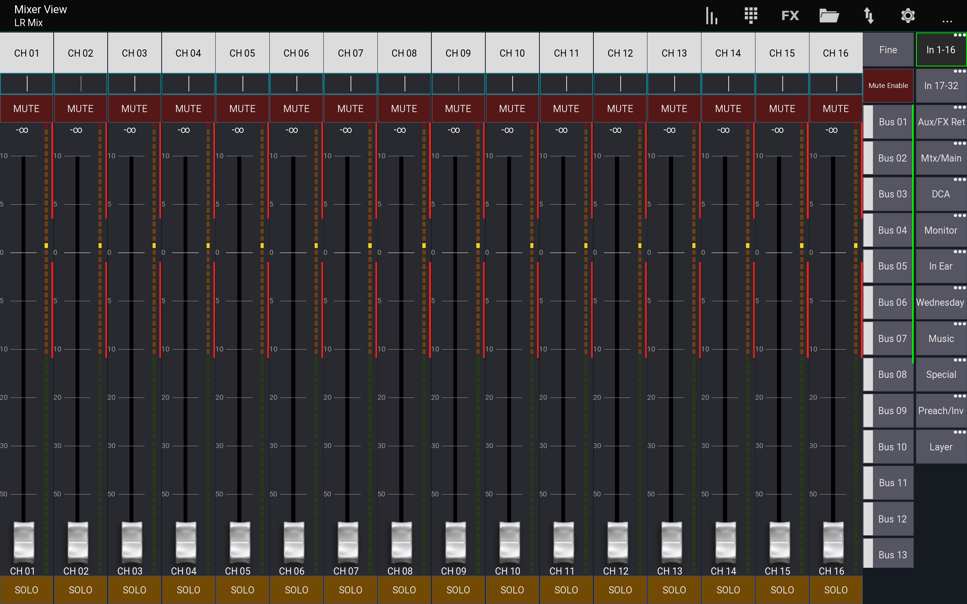Switch to the DCA layer

[941, 194]
